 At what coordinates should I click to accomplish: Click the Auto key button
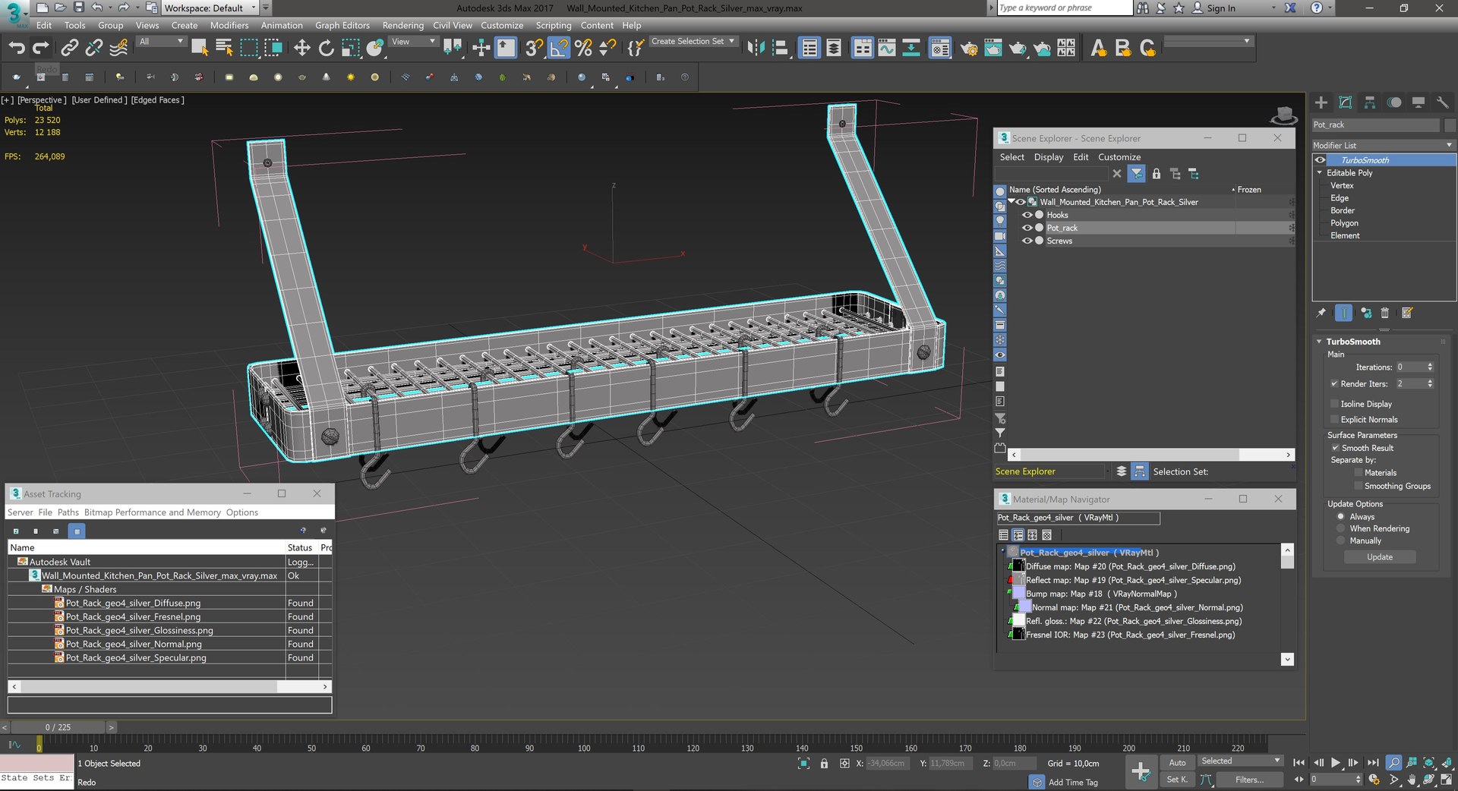(1177, 762)
